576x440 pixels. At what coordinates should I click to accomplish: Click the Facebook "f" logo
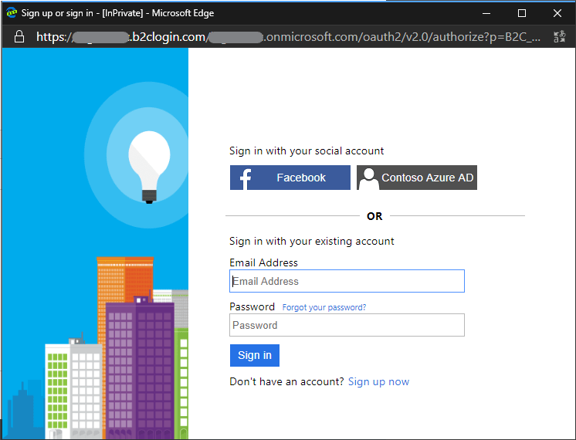(246, 178)
